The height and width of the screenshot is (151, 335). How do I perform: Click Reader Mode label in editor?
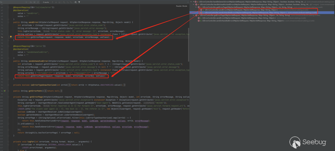click(181, 6)
